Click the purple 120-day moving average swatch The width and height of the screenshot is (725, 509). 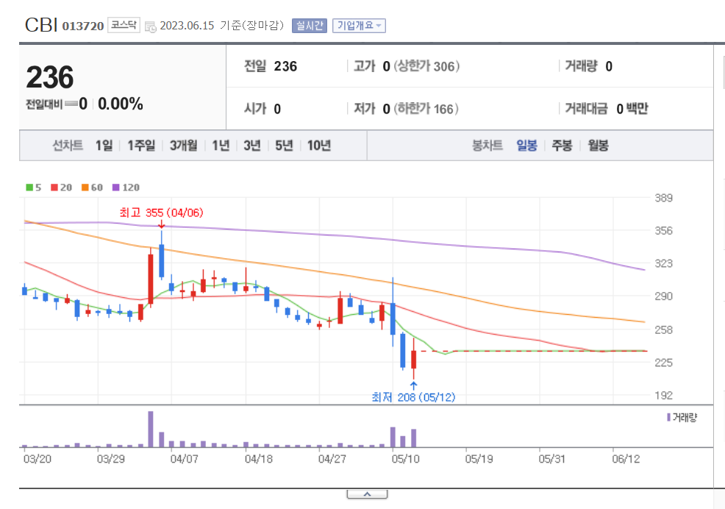click(x=116, y=188)
